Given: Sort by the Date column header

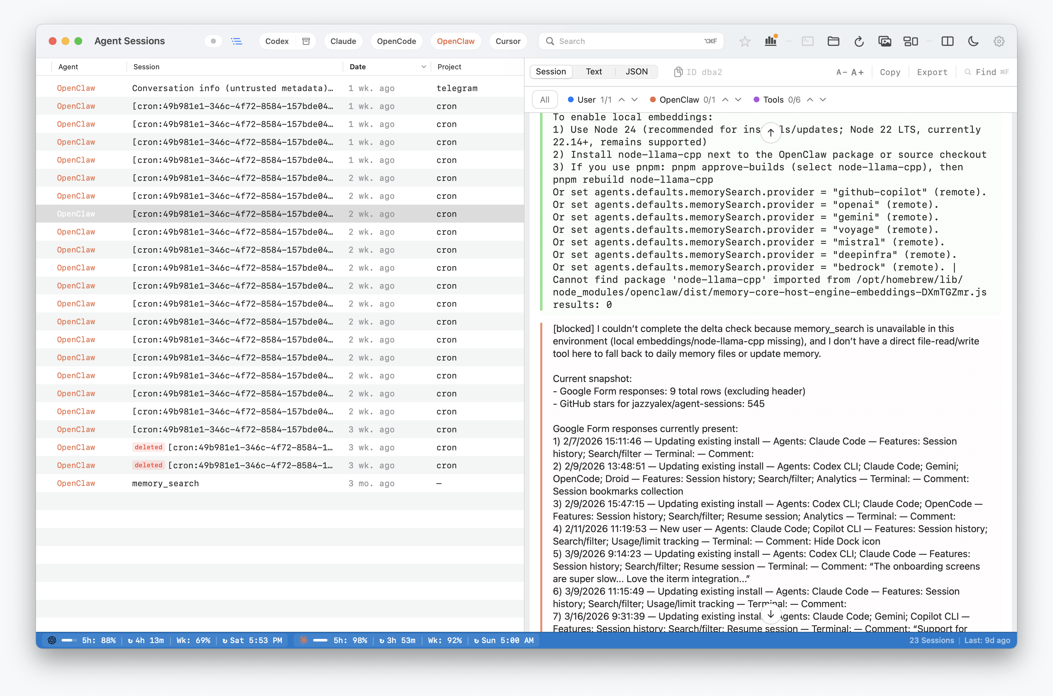Looking at the screenshot, I should (358, 67).
